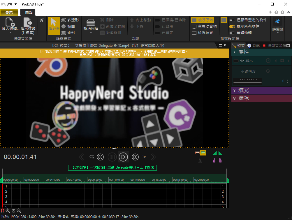Click the Timeline (時間軸) icon
The width and height of the screenshot is (292, 220).
pyautogui.click(x=277, y=21)
